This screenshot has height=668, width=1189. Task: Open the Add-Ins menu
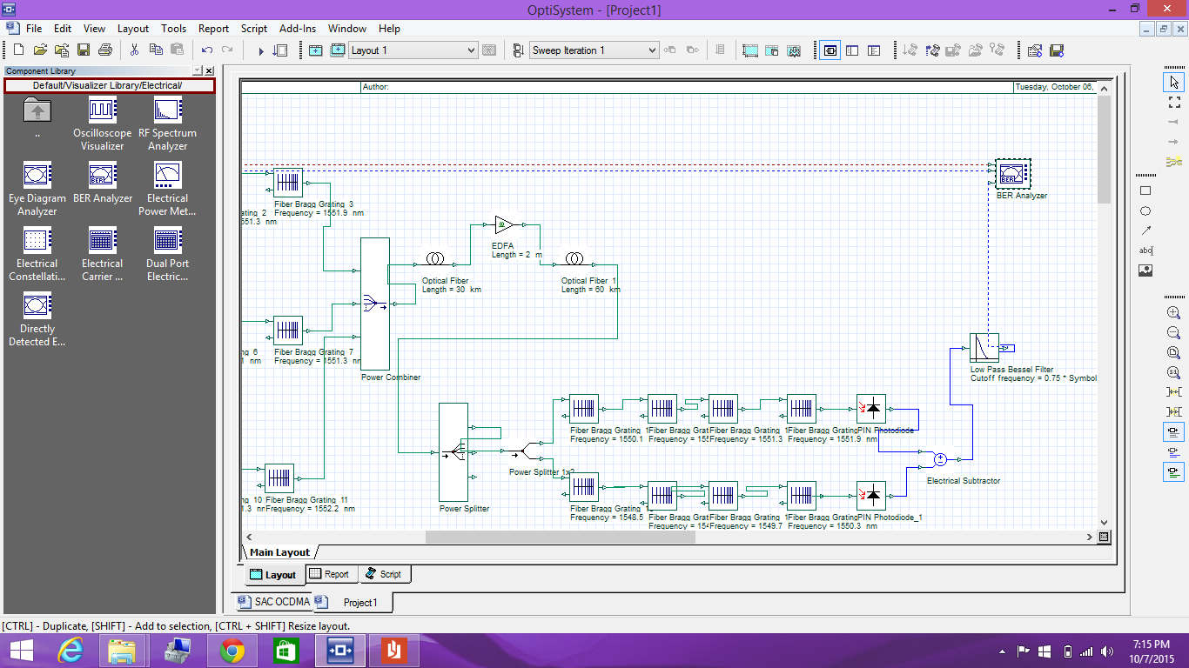[298, 29]
